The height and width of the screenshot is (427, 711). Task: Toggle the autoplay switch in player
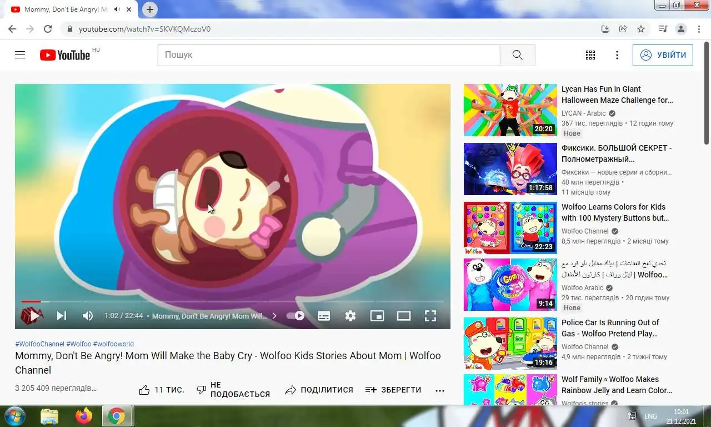click(295, 316)
